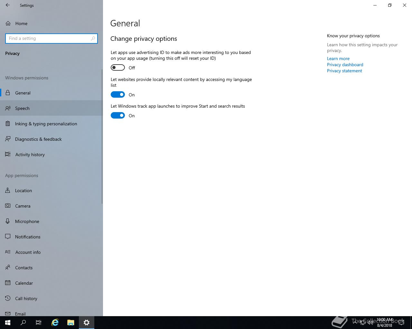Click the Speech icon in sidebar

[8, 108]
